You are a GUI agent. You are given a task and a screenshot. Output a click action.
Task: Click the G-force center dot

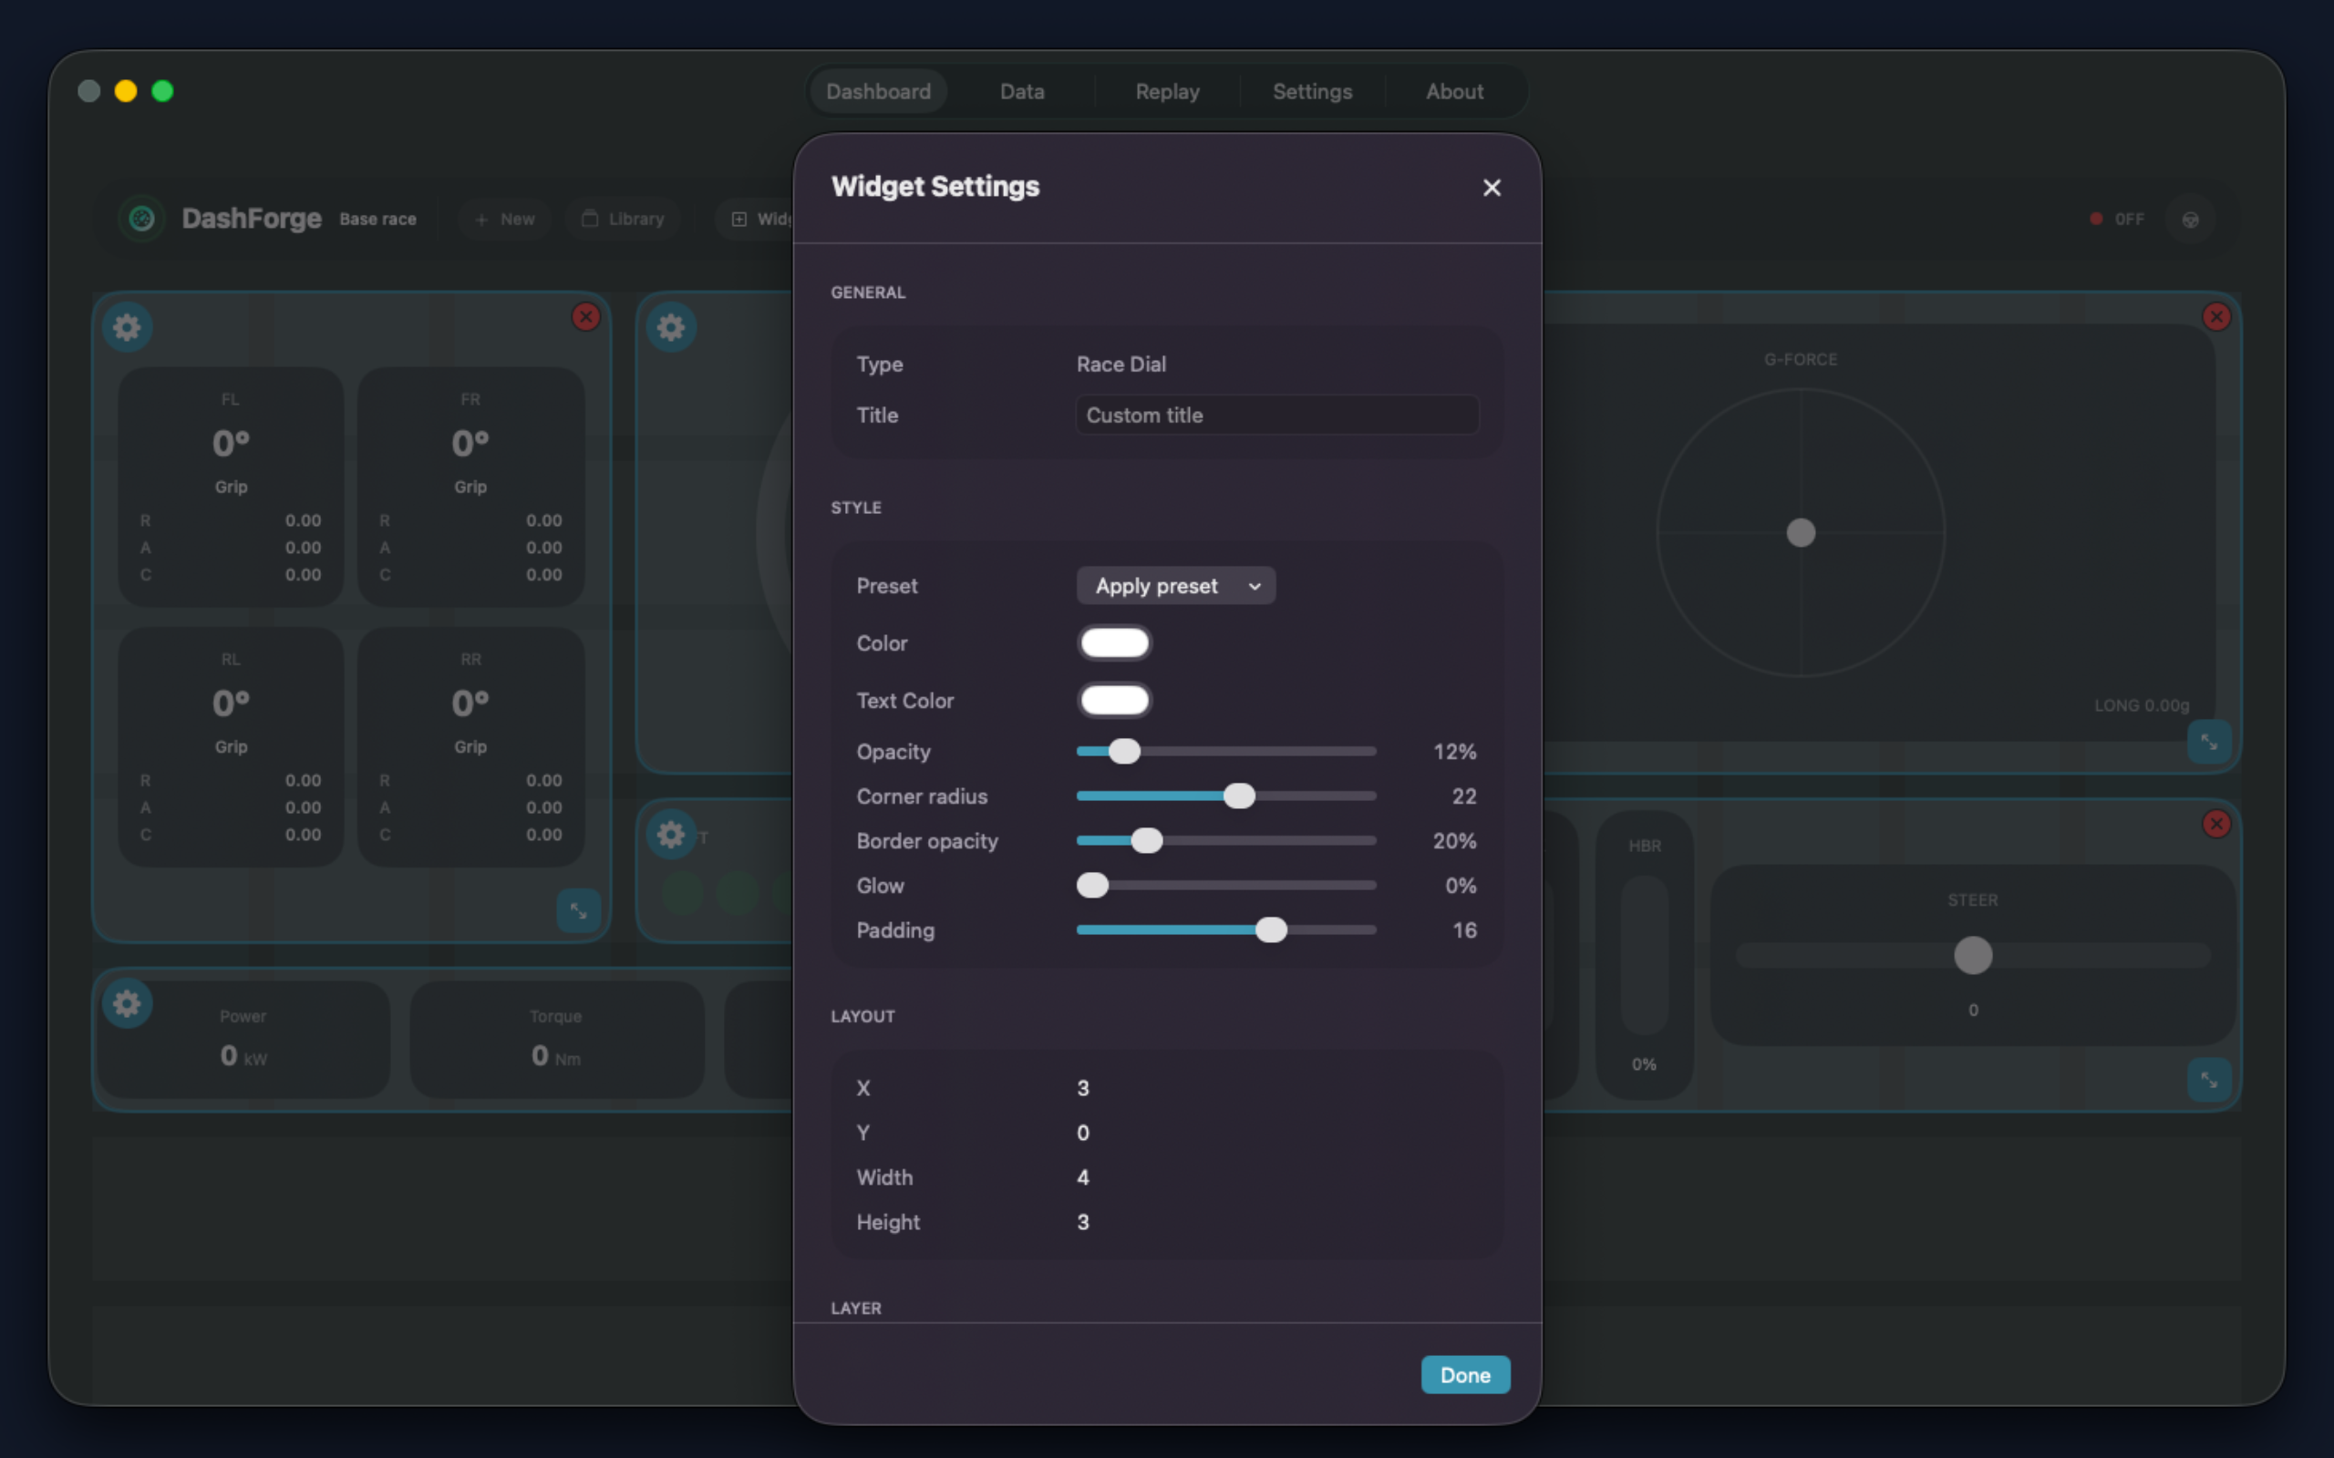1800,532
